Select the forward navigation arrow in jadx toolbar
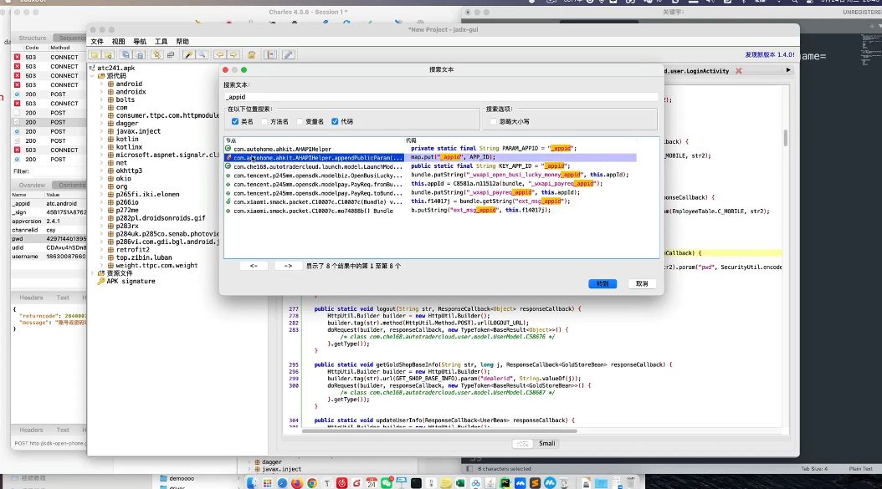Image resolution: width=882 pixels, height=489 pixels. point(232,55)
